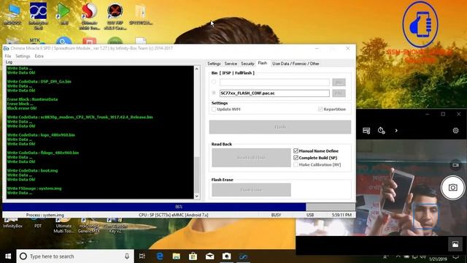
Task: Uncheck Complete Build (SP)
Action: coord(296,158)
